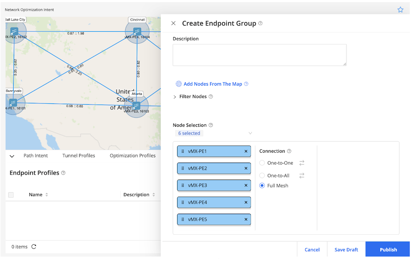Click the help icon next to Create Endpoint Group
Image resolution: width=412 pixels, height=259 pixels.
260,23
